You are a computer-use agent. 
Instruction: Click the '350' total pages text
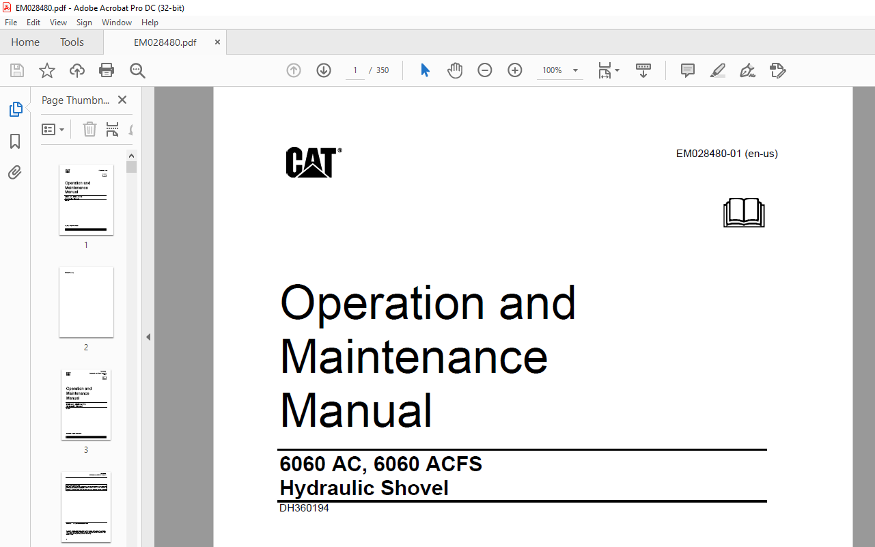tap(383, 70)
